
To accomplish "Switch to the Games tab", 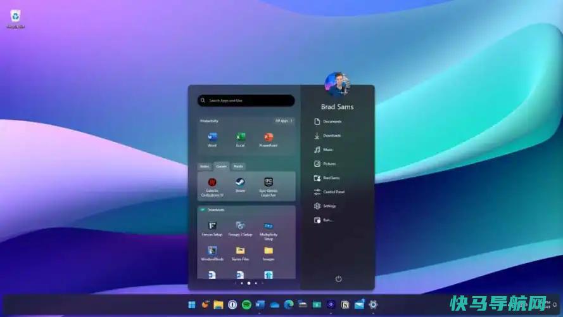I will point(222,166).
